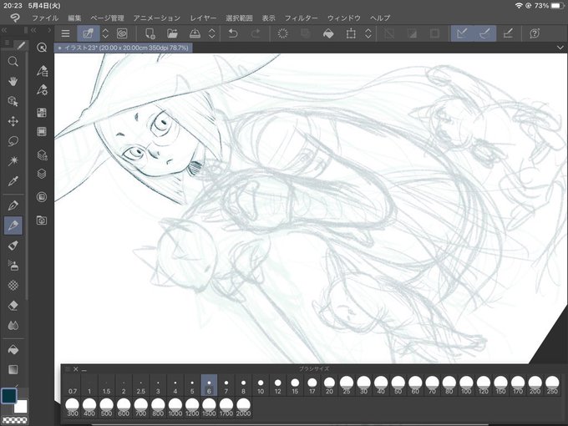Select the Decoration pattern tool
Image resolution: width=568 pixels, height=426 pixels.
(13, 286)
